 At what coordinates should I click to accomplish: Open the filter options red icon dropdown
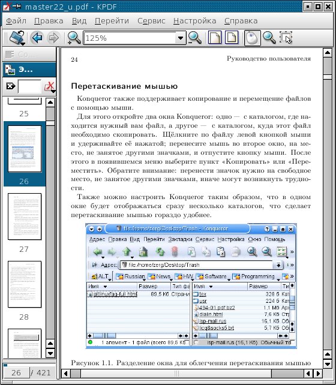pos(50,87)
